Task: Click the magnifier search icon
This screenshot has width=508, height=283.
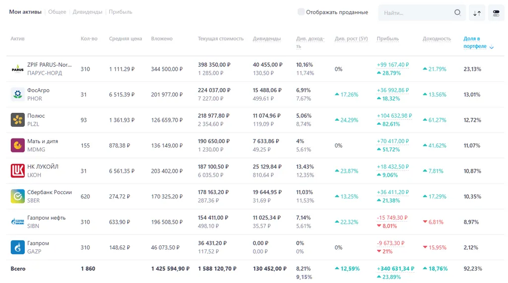Action: 457,13
